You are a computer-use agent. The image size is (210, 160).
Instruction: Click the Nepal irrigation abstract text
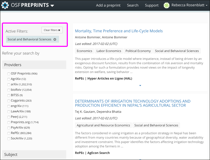(139, 140)
